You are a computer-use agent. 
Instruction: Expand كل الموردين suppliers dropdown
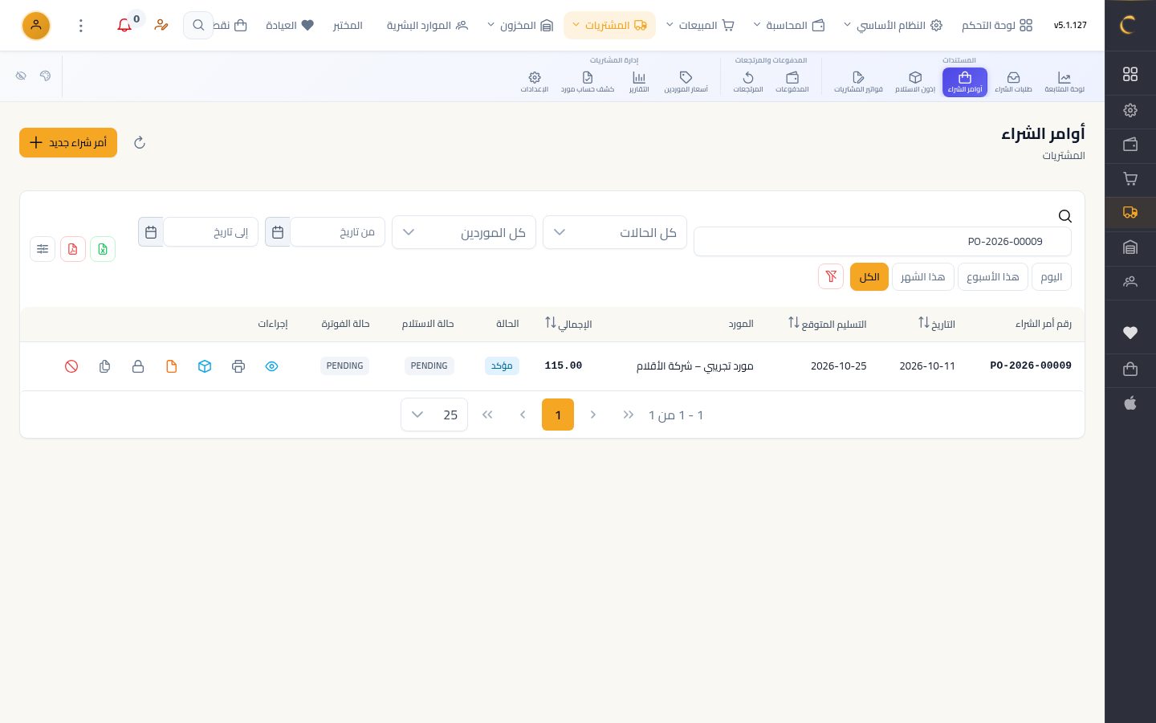click(x=464, y=232)
